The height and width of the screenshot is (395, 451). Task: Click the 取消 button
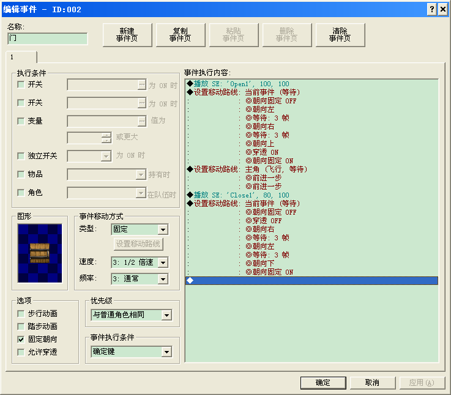373,383
